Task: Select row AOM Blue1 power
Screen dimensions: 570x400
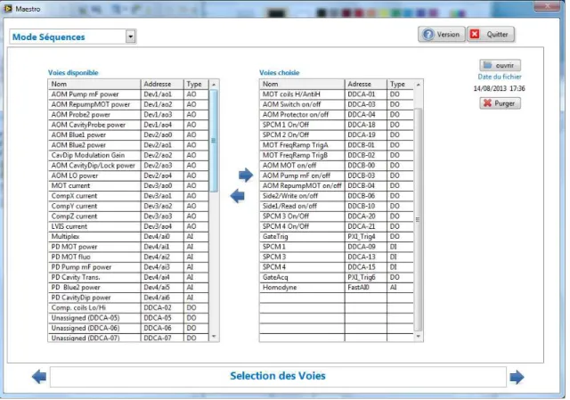Action: (128, 135)
